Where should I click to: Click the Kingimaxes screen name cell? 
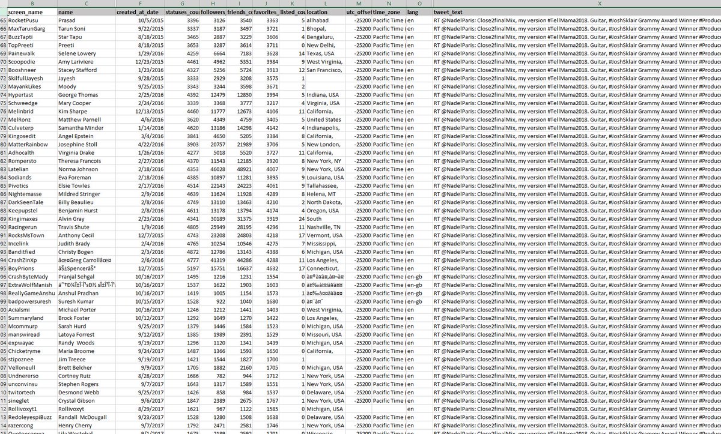coord(32,219)
